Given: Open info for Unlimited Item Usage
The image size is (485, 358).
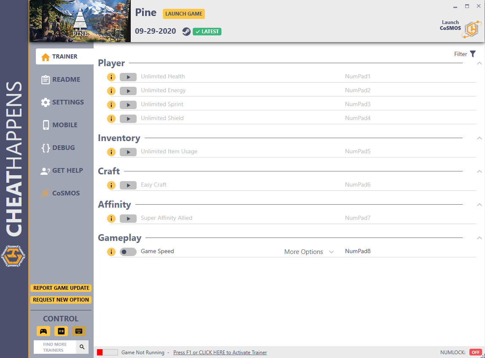Looking at the screenshot, I should click(111, 152).
